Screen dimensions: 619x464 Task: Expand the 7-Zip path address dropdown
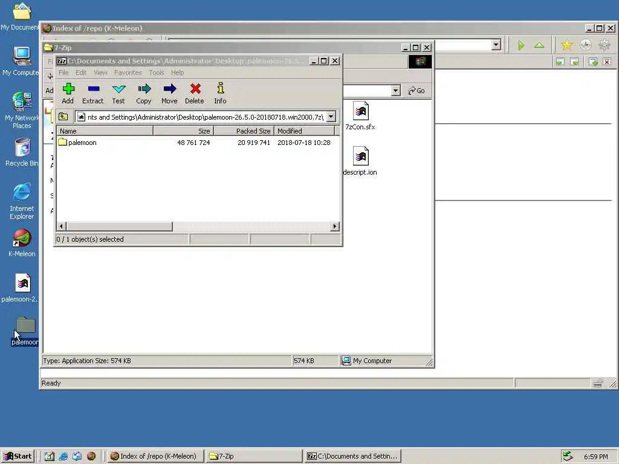point(331,117)
